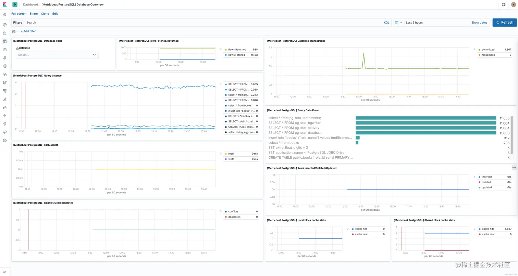The height and width of the screenshot is (276, 518).
Task: Open Stack Monitoring heartbeat icon
Action: (x=5, y=132)
